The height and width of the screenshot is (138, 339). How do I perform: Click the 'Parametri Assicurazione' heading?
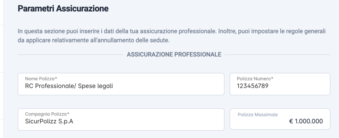[63, 9]
